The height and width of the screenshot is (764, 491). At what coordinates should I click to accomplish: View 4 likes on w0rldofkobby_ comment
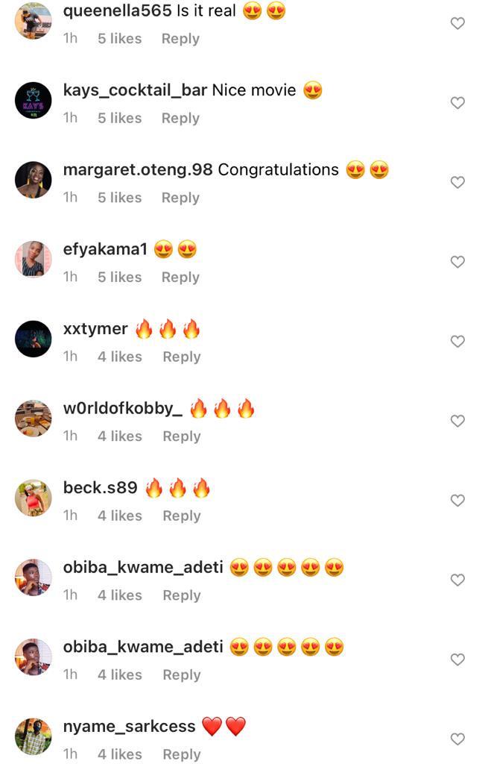point(120,436)
